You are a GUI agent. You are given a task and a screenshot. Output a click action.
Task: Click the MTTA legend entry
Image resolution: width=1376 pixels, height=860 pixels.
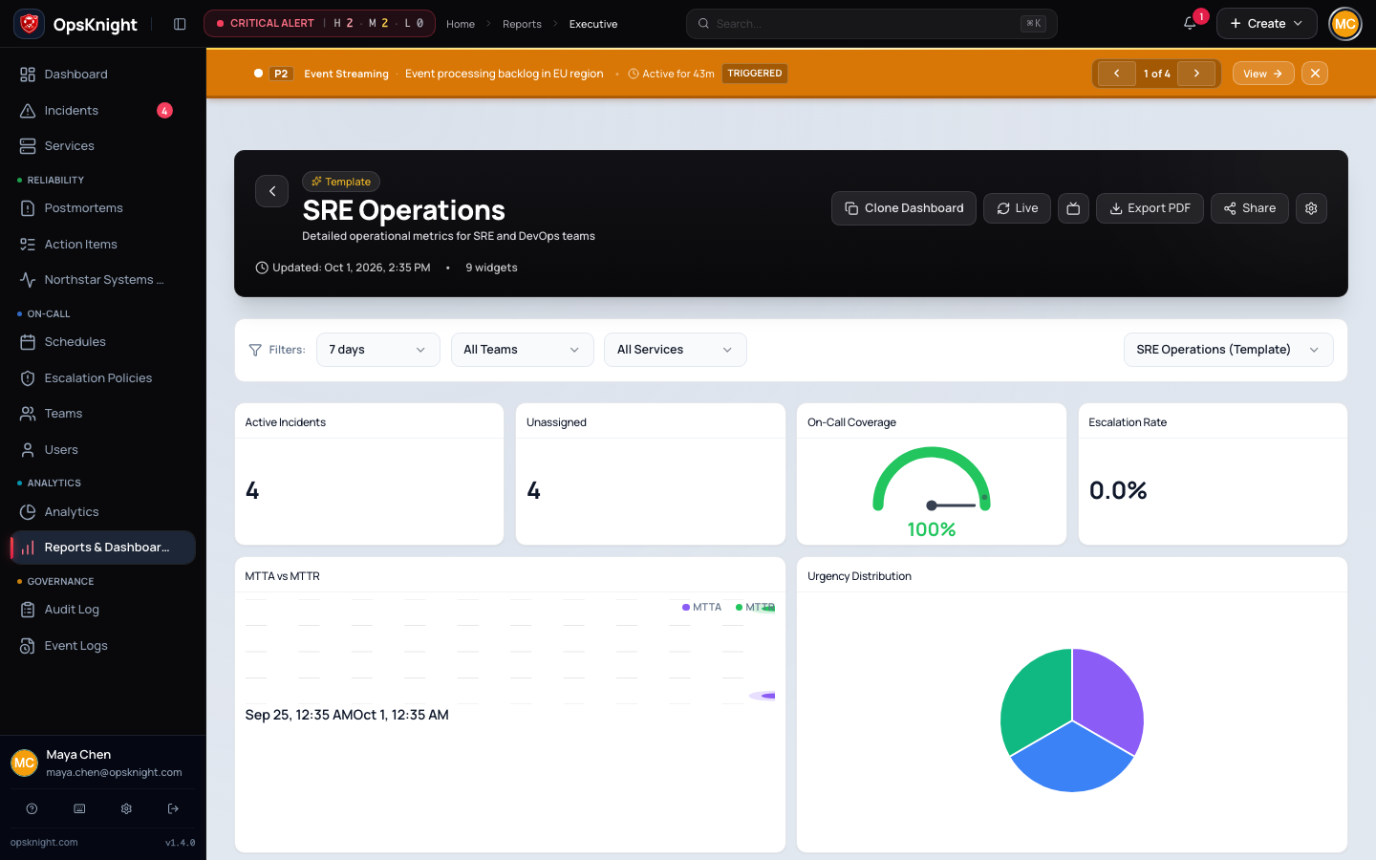tap(701, 608)
